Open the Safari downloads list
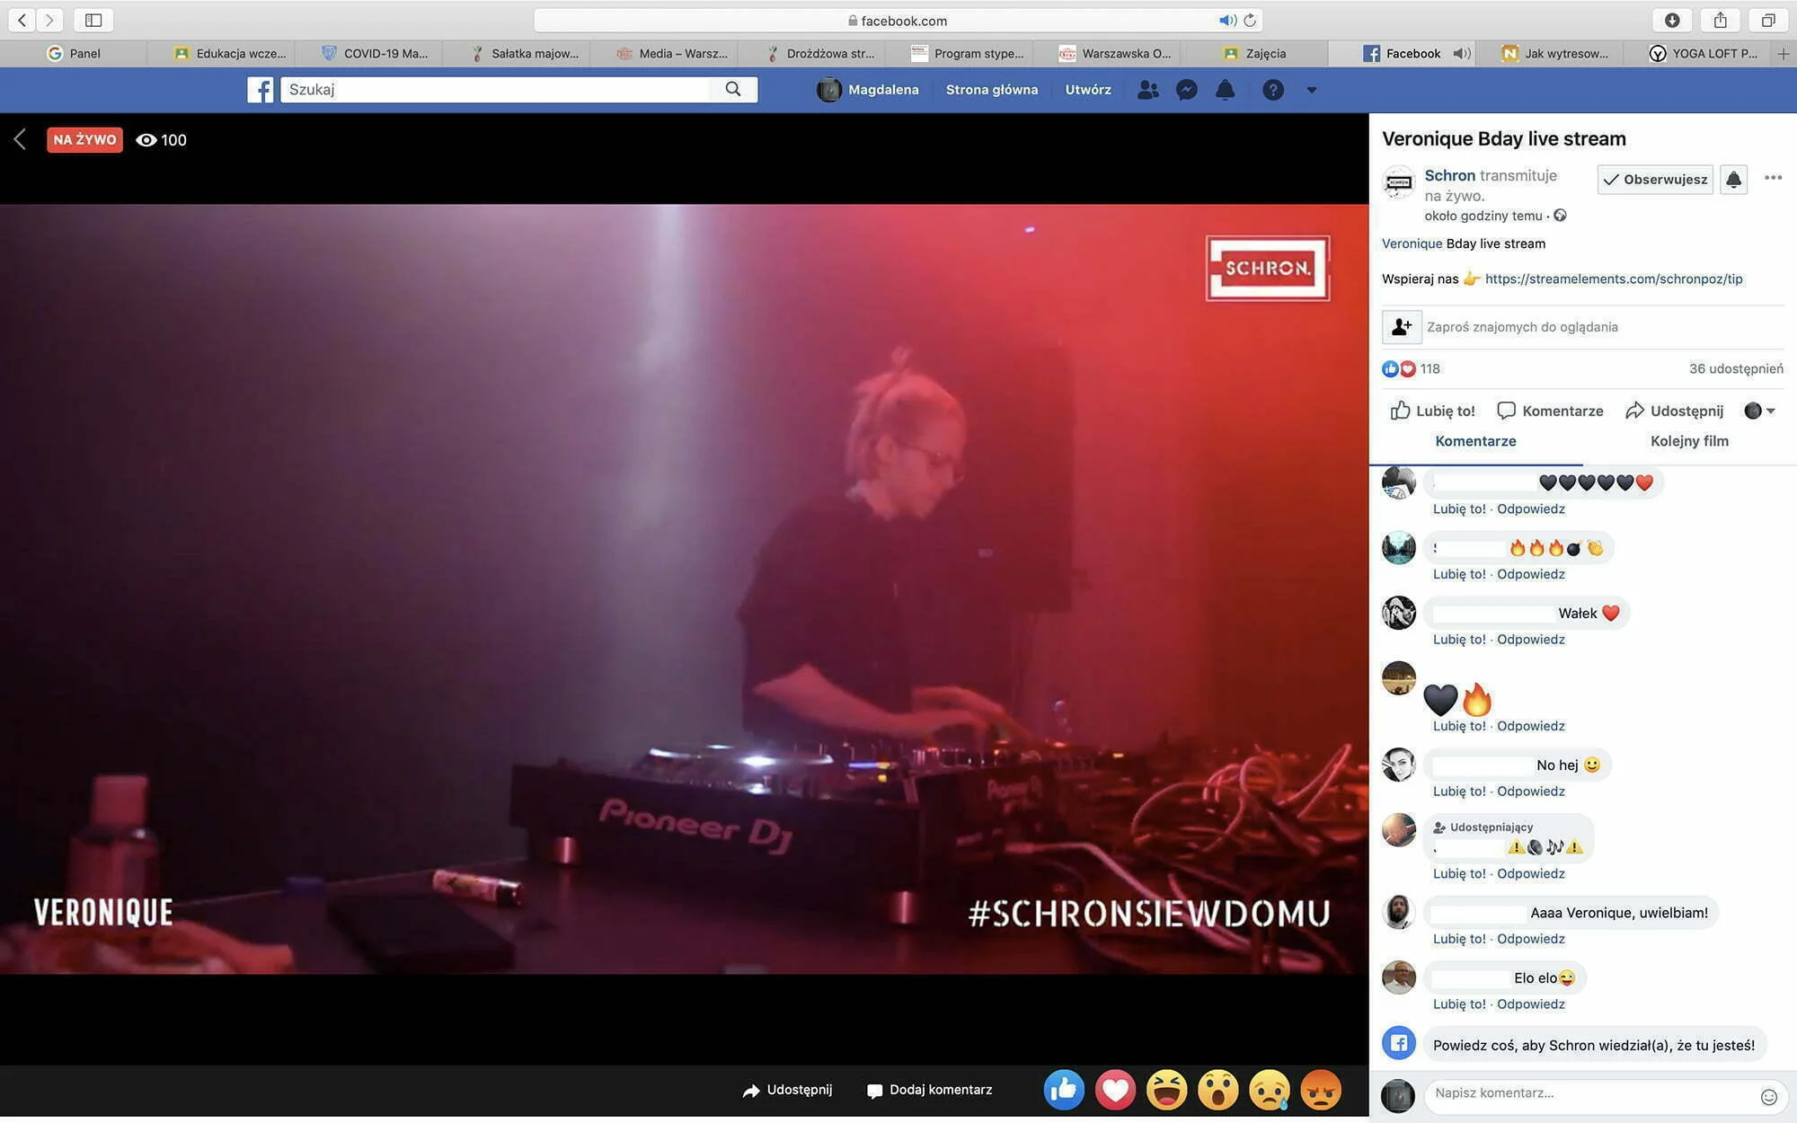This screenshot has width=1797, height=1123. click(x=1672, y=20)
